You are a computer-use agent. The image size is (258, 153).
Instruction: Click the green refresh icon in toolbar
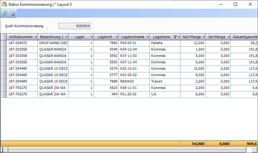pos(5,13)
